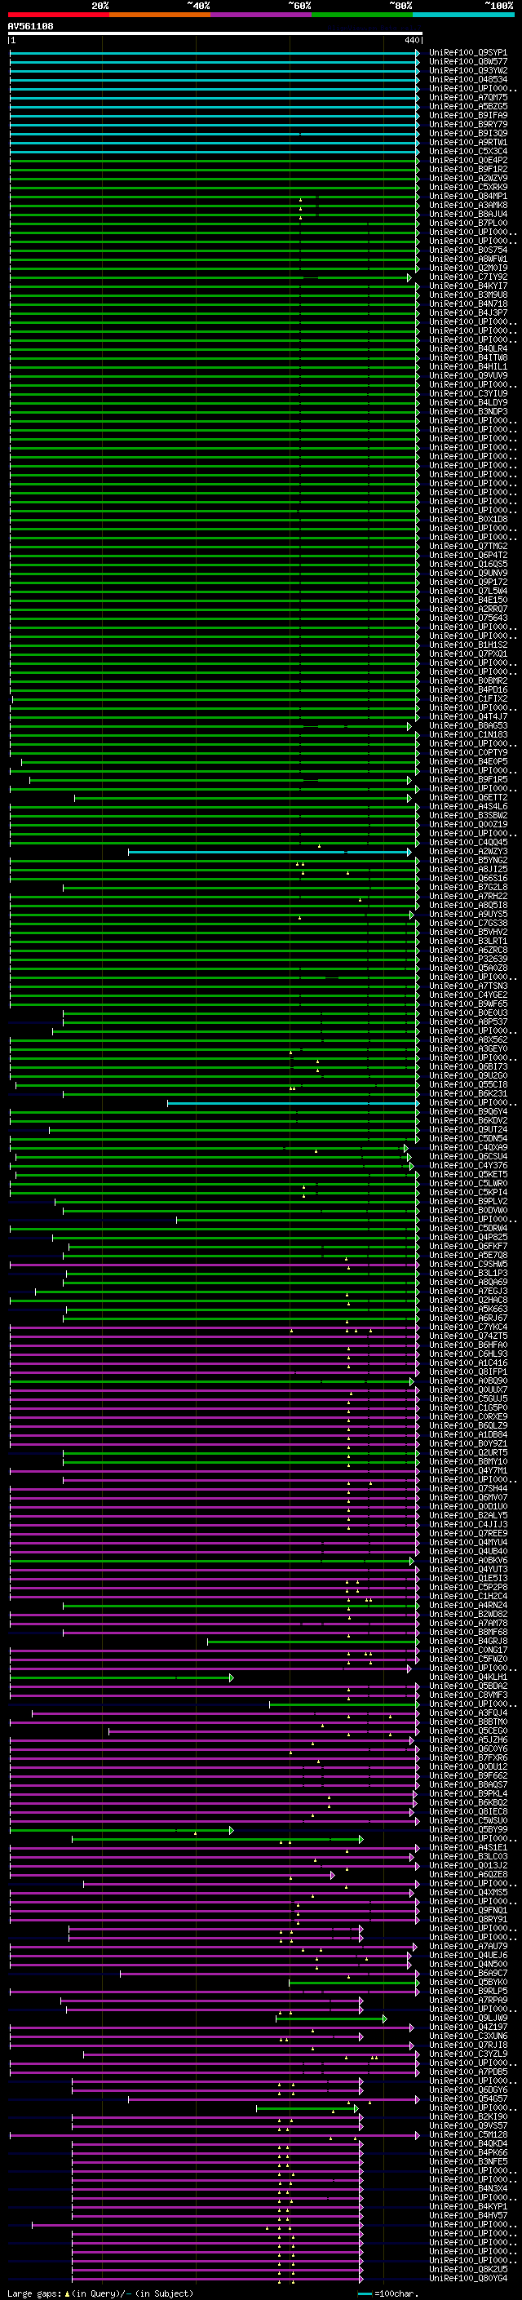Select hit label UniRef100_Q4Y7M1
This screenshot has width=522, height=2300.
tap(468, 1470)
